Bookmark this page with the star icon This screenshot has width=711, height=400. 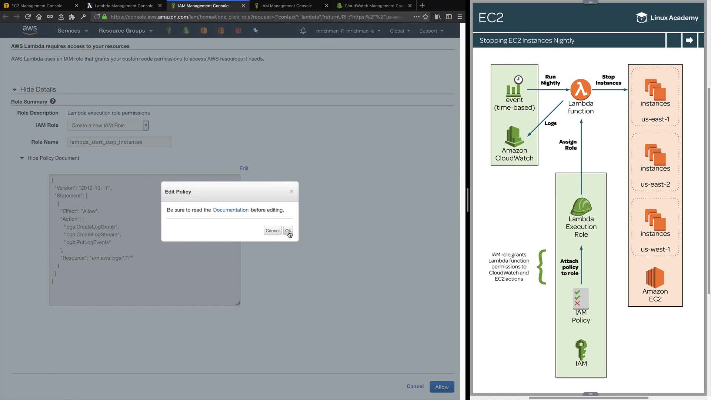(425, 17)
